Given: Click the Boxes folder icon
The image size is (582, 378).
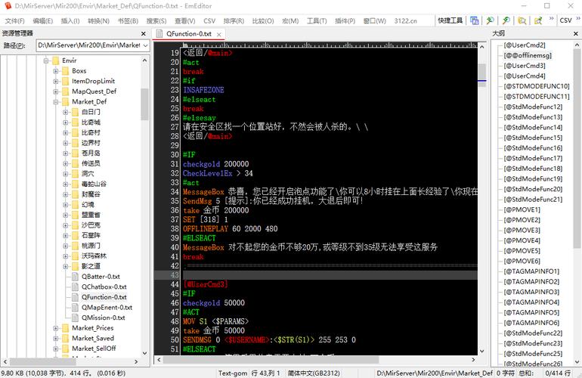Looking at the screenshot, I should tap(66, 71).
